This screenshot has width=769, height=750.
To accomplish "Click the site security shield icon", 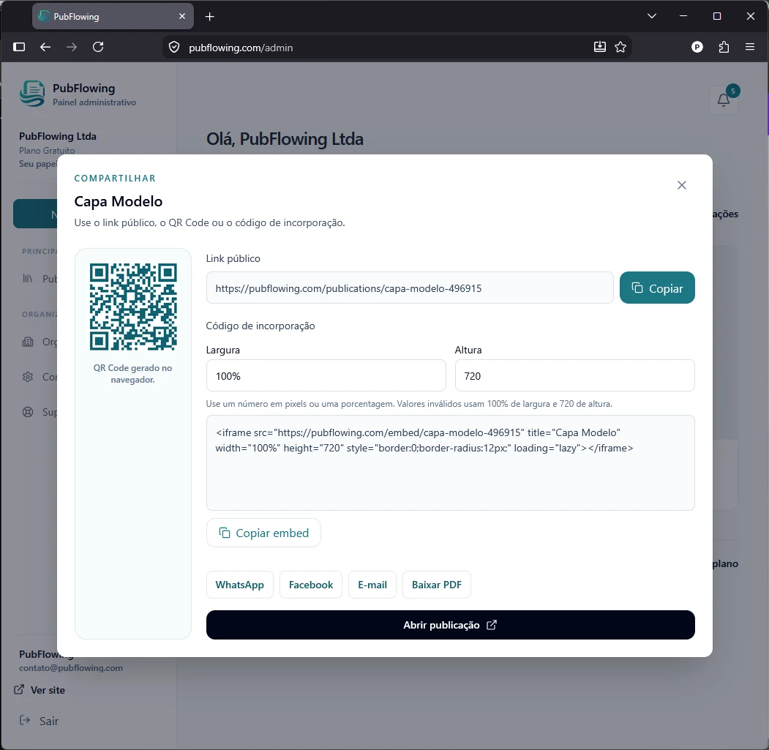I will point(174,47).
